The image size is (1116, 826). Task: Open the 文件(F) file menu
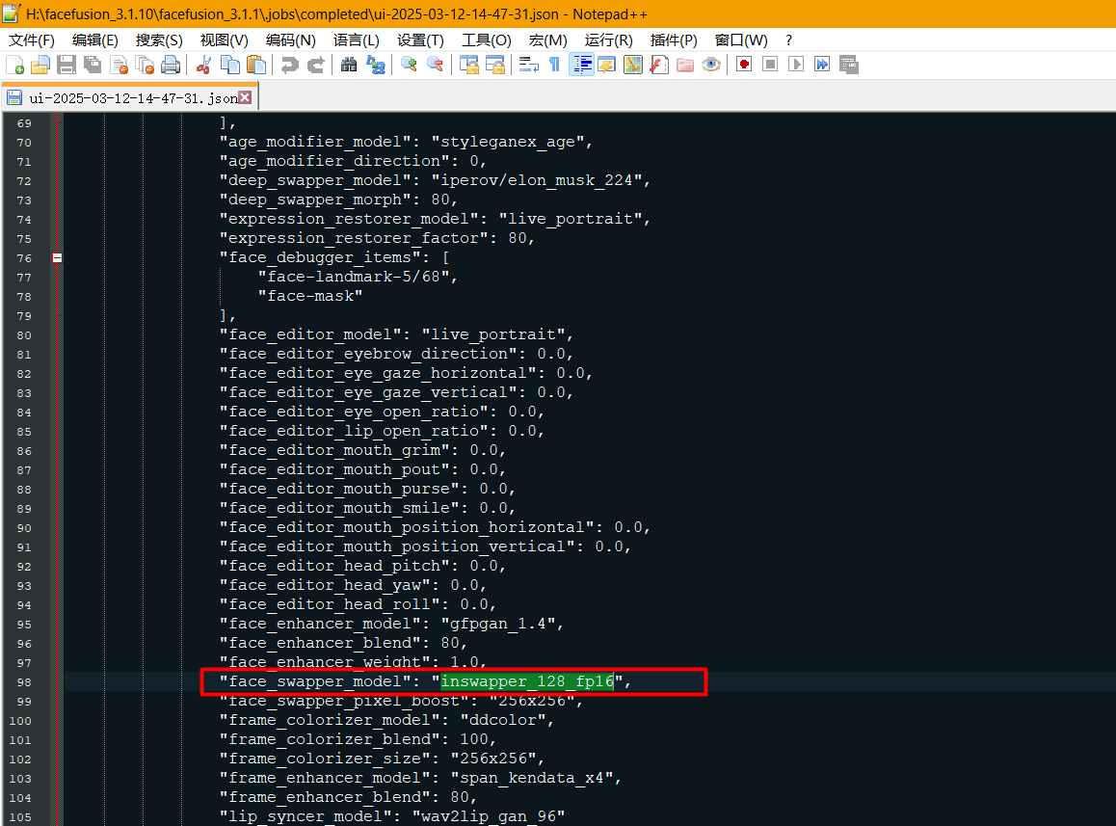click(32, 40)
